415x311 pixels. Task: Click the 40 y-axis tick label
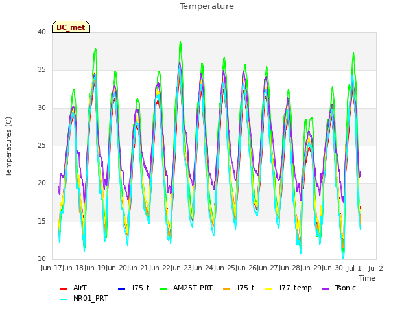coord(41,32)
